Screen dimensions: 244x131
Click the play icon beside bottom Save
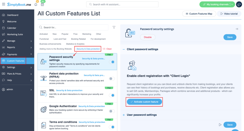coord(220,125)
